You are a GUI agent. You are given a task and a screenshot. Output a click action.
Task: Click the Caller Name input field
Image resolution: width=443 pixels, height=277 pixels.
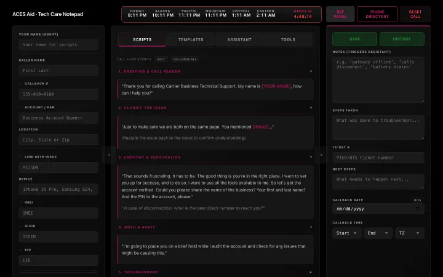point(58,71)
